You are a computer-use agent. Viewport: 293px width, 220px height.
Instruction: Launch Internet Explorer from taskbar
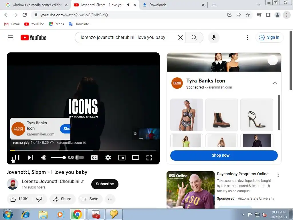tap(25, 214)
